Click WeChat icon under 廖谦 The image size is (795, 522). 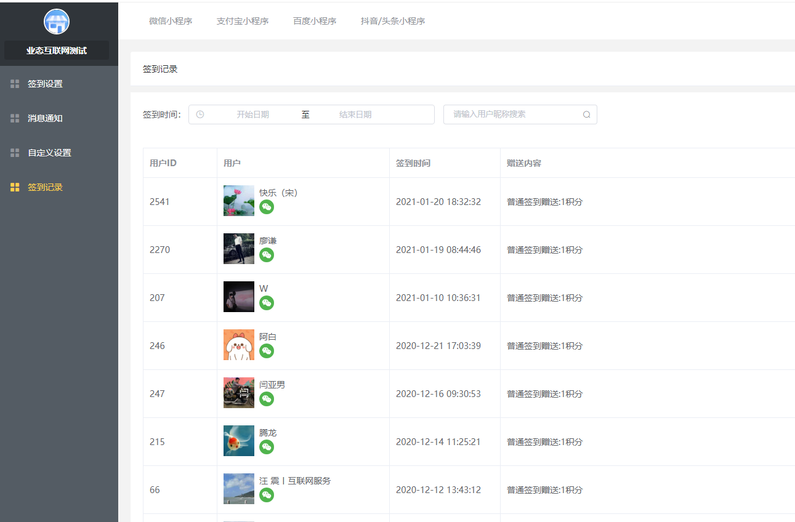click(x=267, y=255)
